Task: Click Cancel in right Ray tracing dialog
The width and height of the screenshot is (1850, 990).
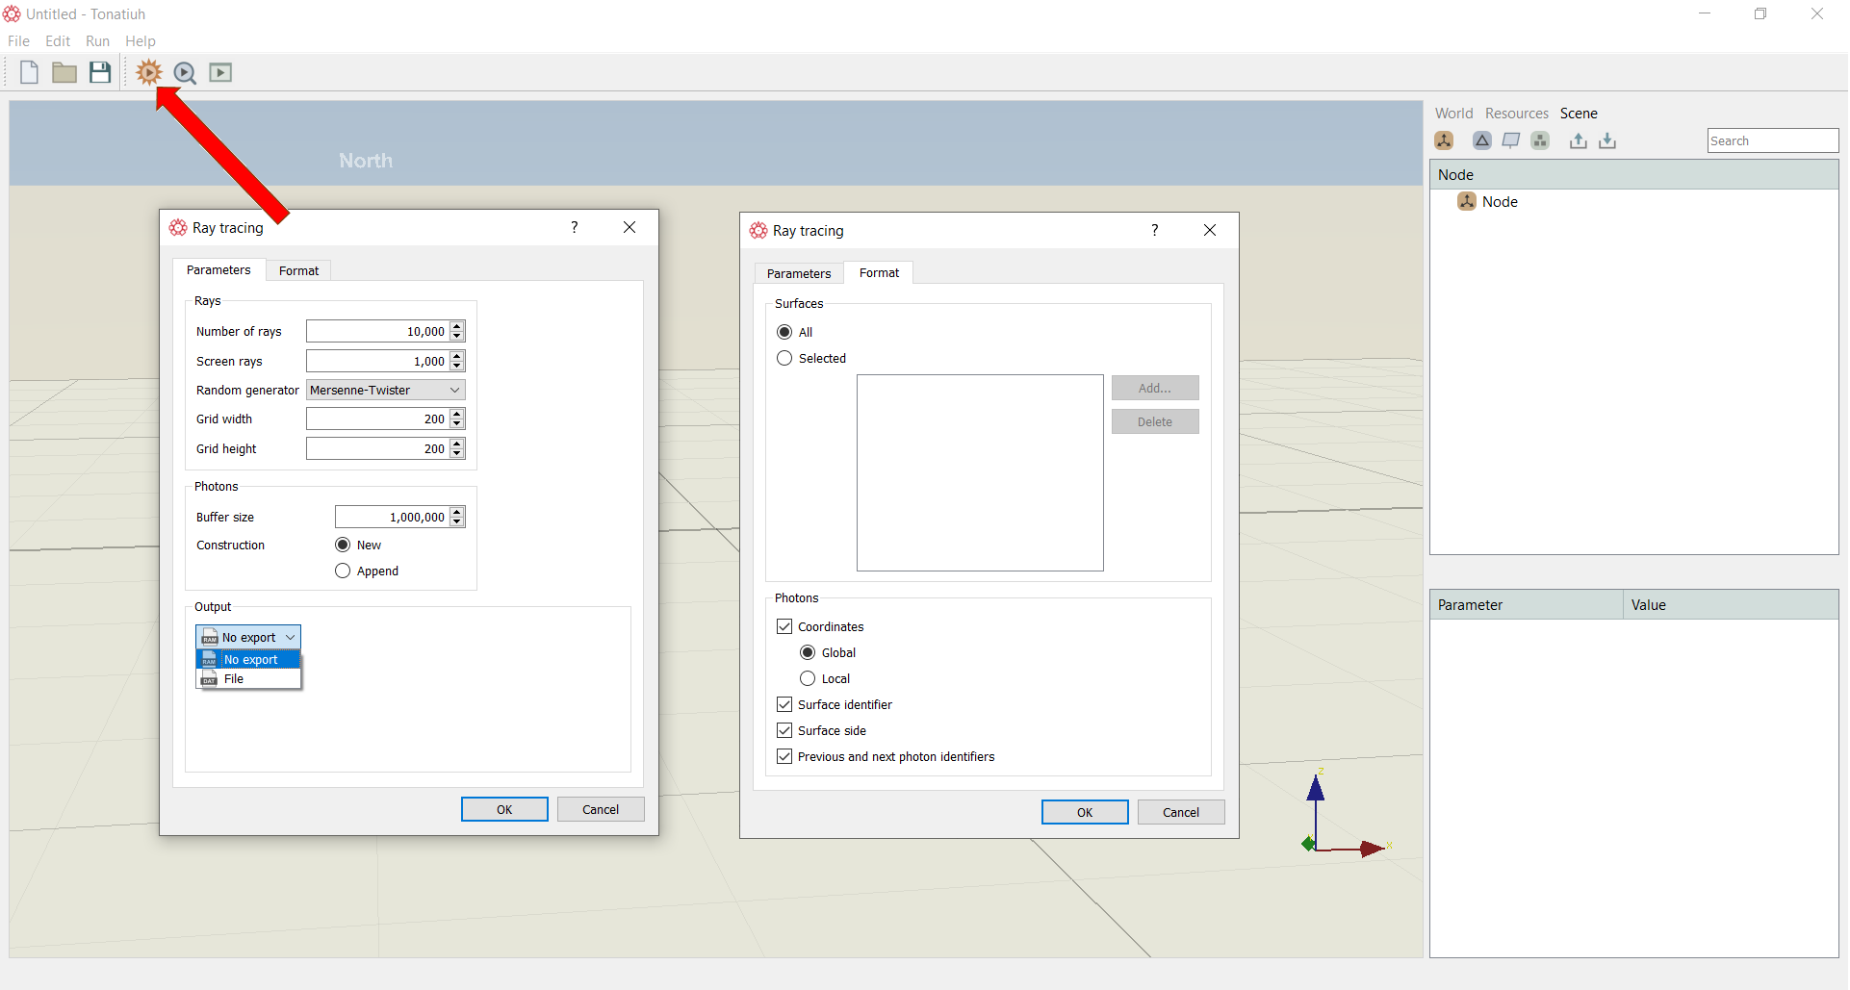Action: [x=1181, y=812]
